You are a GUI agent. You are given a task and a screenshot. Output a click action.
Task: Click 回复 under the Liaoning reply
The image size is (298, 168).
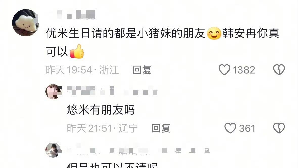[x=161, y=128]
